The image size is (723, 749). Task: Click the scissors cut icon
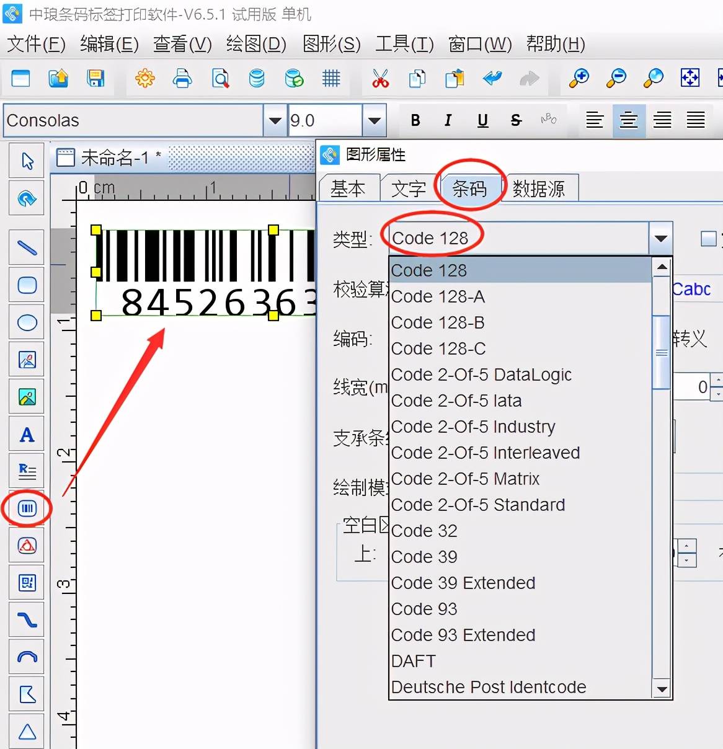tap(380, 79)
